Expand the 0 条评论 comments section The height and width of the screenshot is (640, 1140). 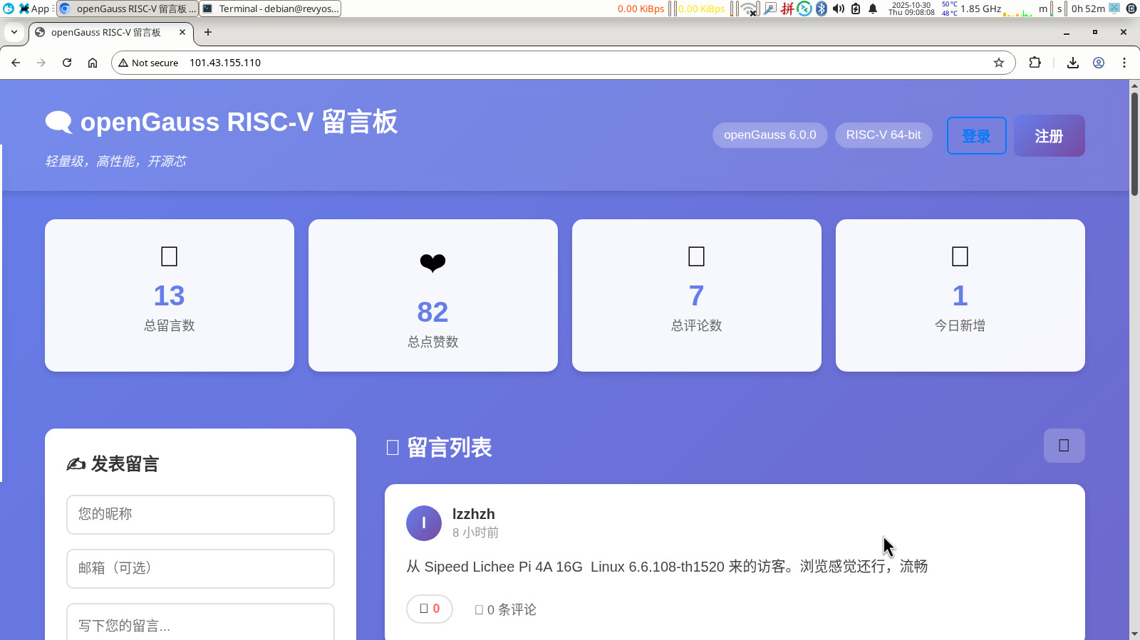pyautogui.click(x=506, y=609)
